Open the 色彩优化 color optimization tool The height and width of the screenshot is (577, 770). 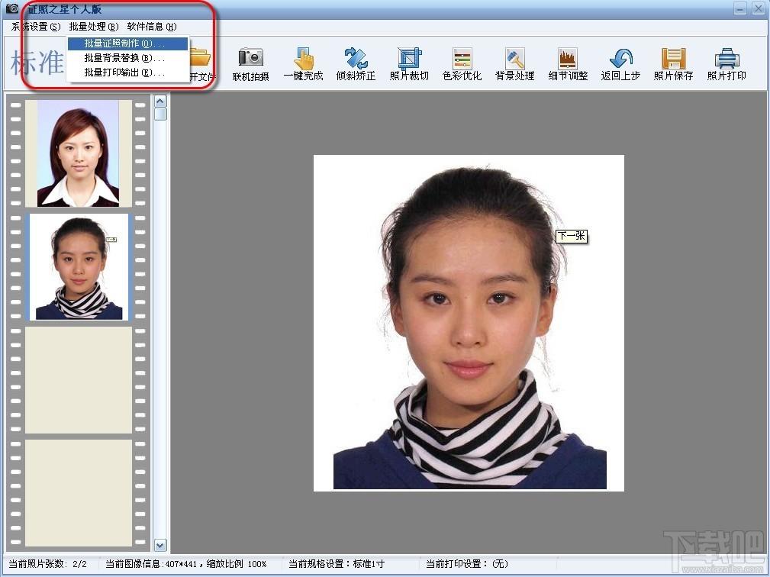click(x=462, y=58)
